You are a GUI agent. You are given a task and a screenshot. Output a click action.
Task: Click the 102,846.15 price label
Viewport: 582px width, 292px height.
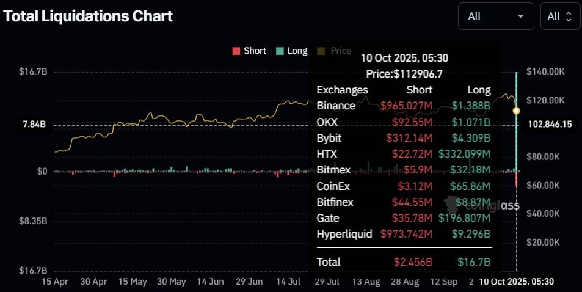(x=550, y=125)
